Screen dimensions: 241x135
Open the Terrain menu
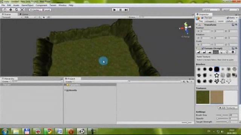tap(53, 5)
